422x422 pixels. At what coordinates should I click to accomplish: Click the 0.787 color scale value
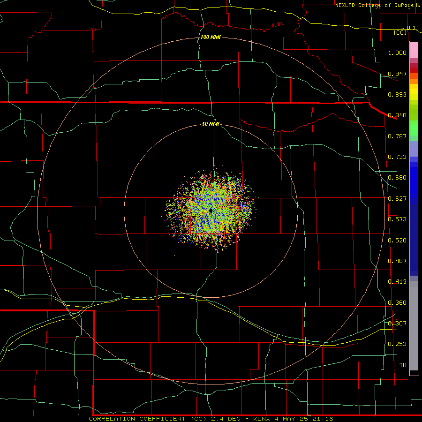(397, 136)
